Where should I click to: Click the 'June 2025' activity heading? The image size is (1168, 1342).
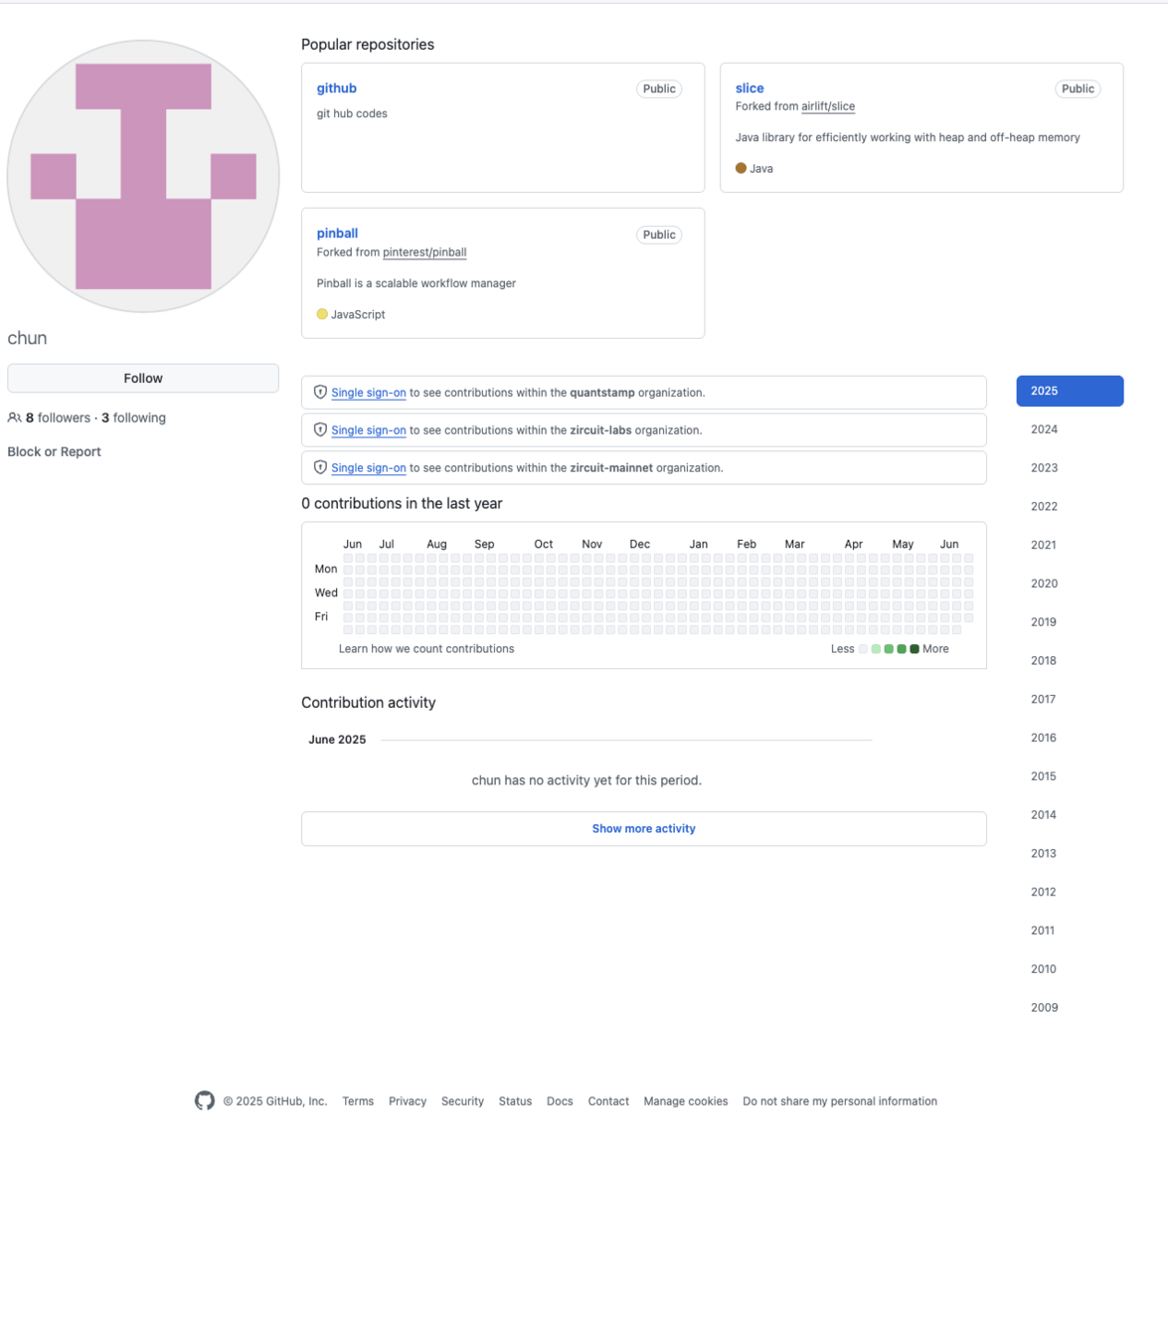point(337,740)
